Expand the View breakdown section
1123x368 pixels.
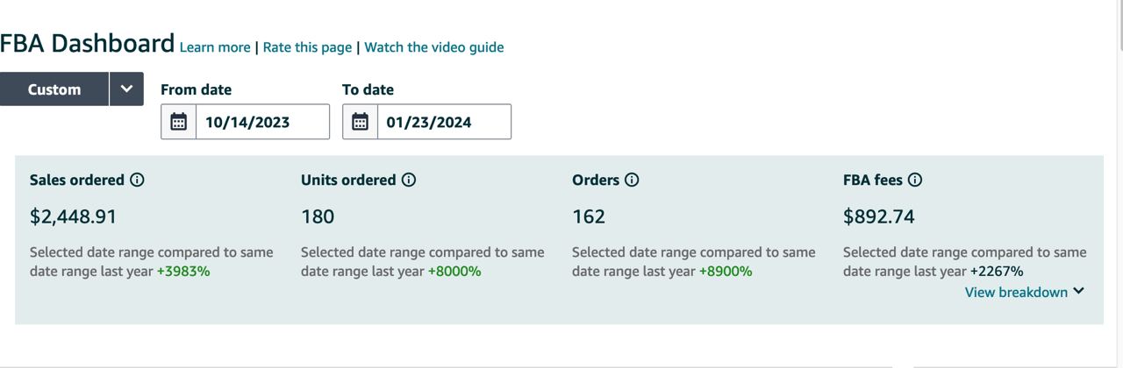point(1025,292)
